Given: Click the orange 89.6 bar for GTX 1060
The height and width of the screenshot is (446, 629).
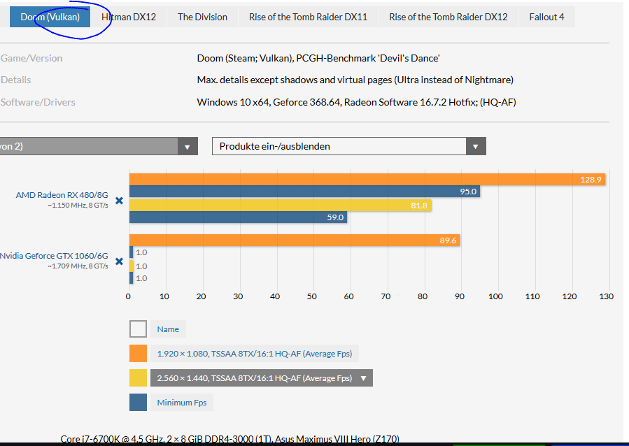Looking at the screenshot, I should click(295, 240).
